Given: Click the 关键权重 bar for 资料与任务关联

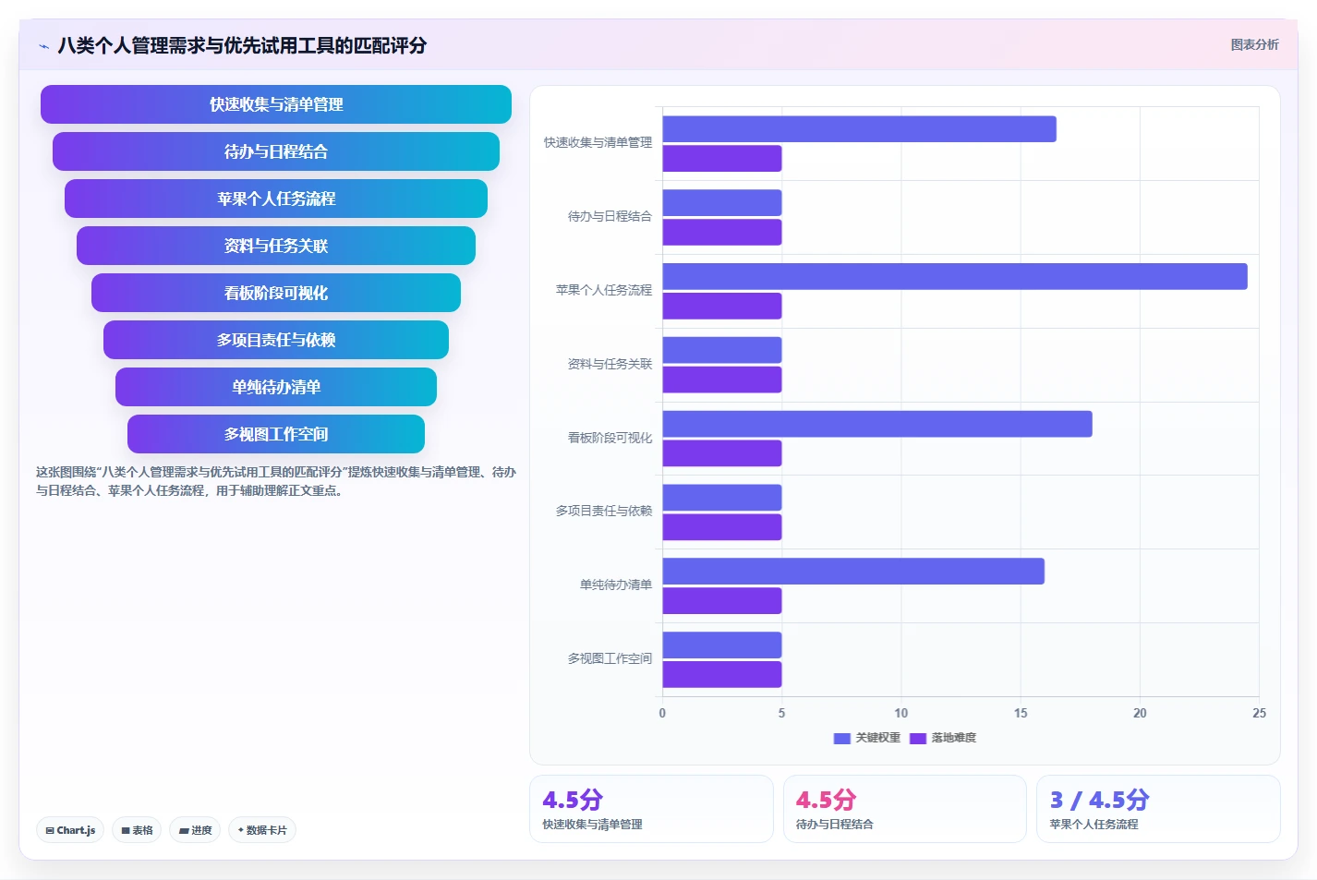Looking at the screenshot, I should pyautogui.click(x=722, y=350).
